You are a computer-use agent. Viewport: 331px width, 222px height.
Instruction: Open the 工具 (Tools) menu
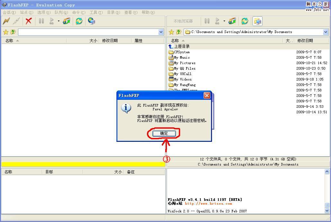click(96, 13)
